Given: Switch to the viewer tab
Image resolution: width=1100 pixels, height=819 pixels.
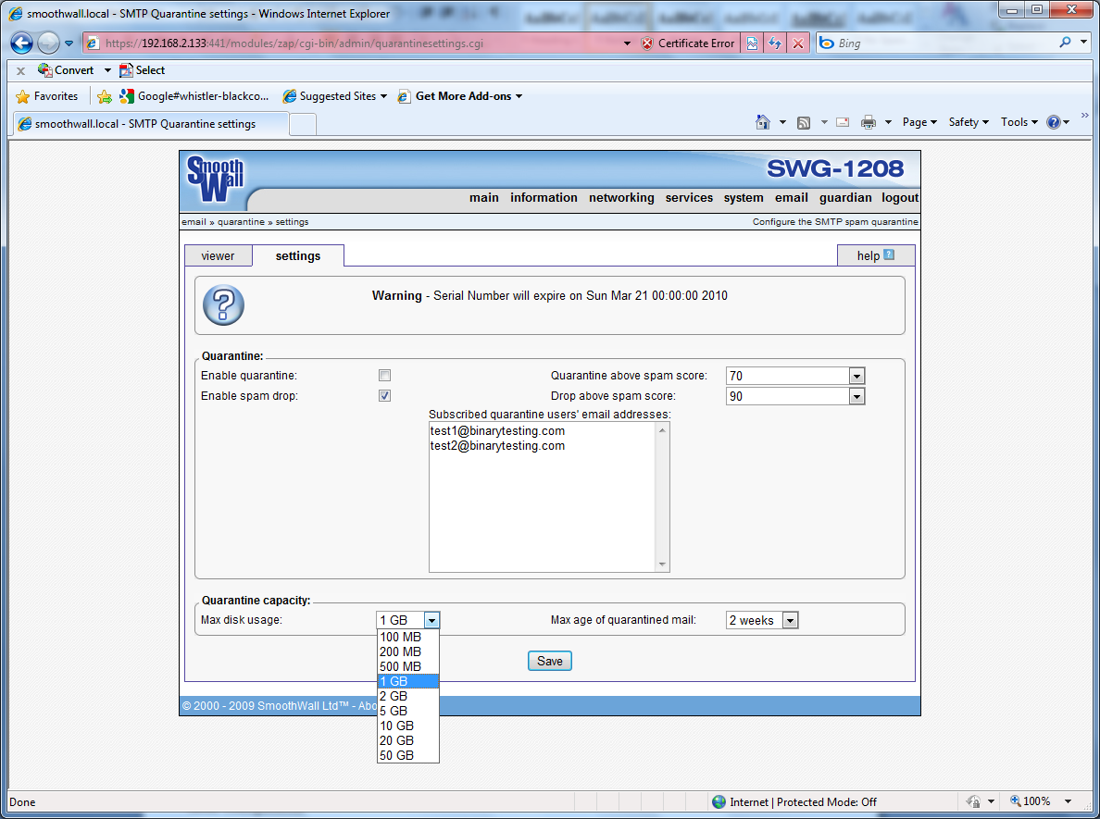Looking at the screenshot, I should click(219, 256).
